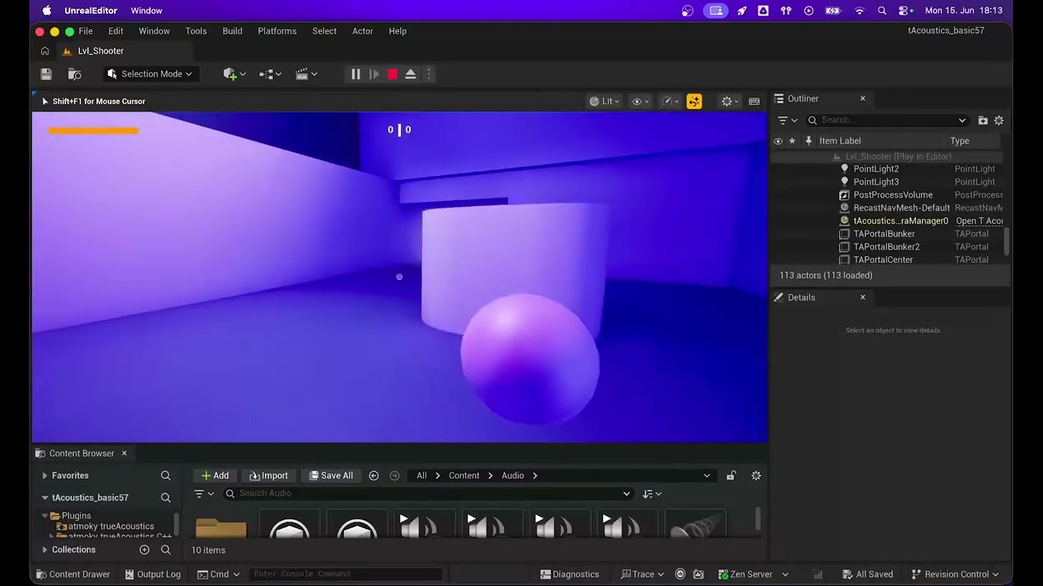Image resolution: width=1043 pixels, height=586 pixels.
Task: Open the Cinematics clapperboard dropdown
Action: pos(306,74)
